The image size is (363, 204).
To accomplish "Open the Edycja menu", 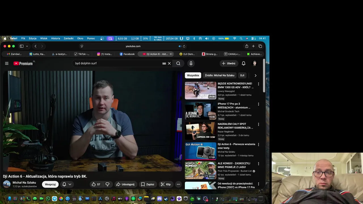I will coord(33,39).
